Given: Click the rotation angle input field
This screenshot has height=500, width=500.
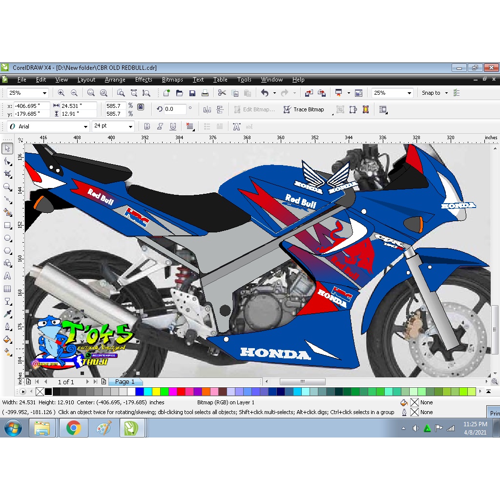Looking at the screenshot, I should click(175, 109).
